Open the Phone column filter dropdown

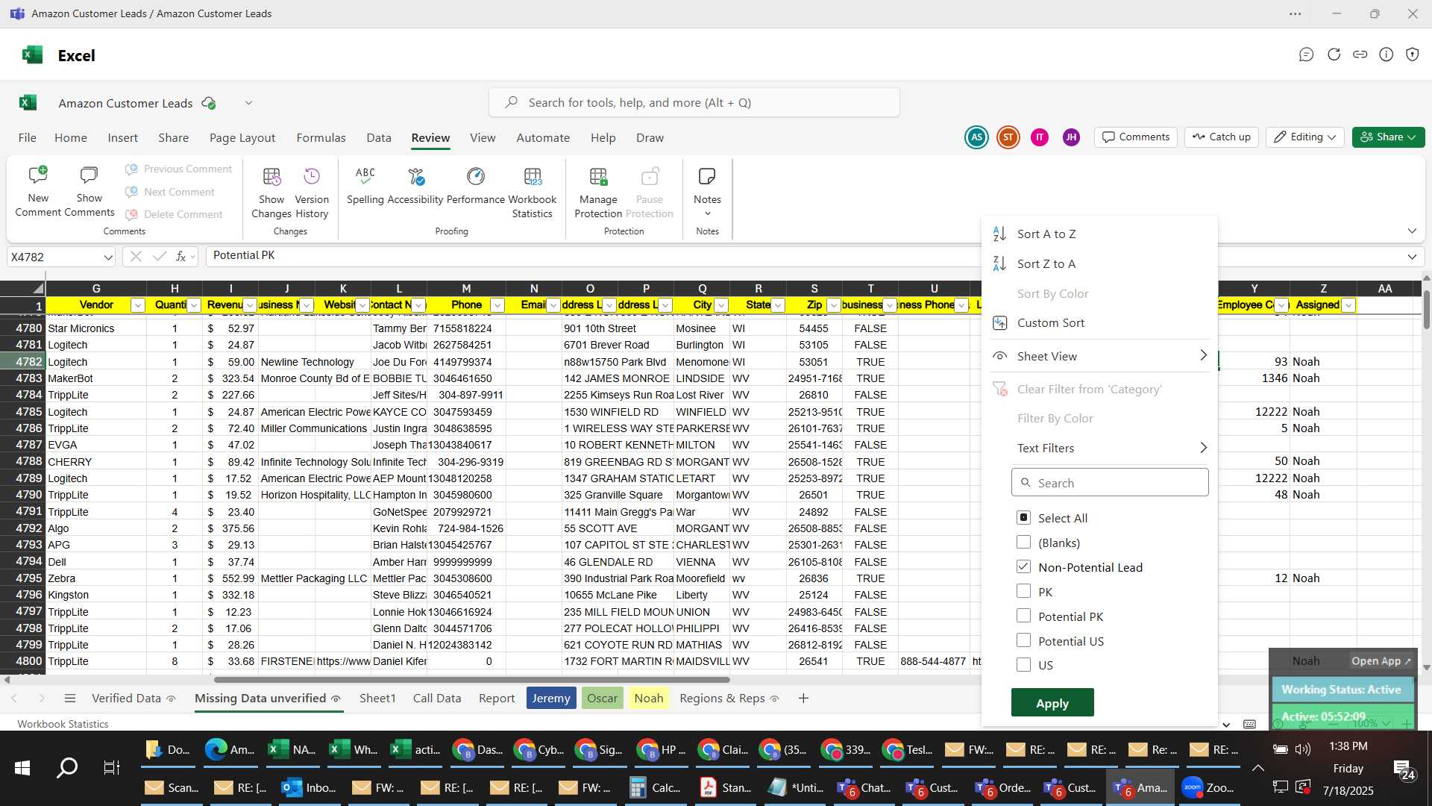[x=497, y=305]
